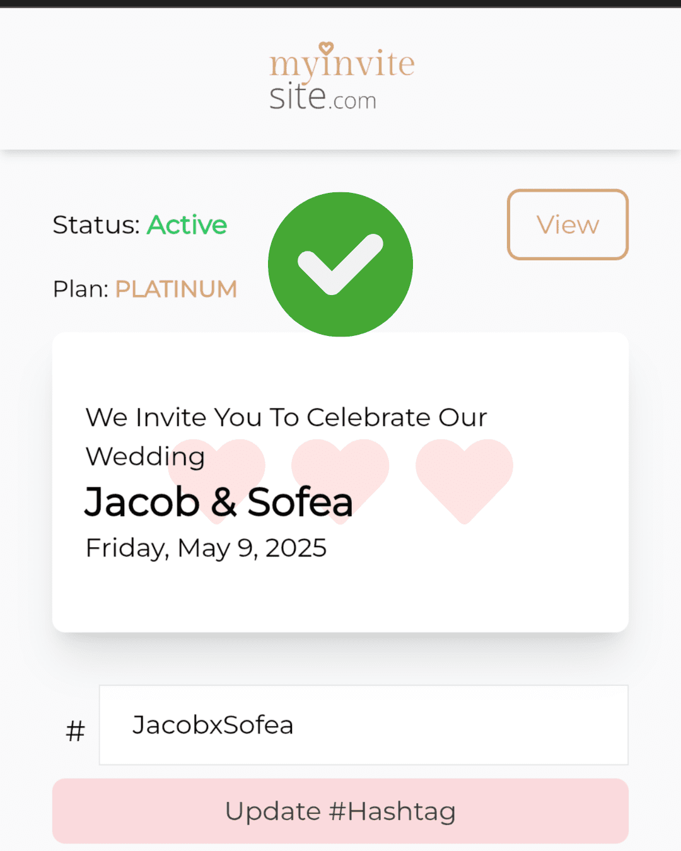Focus the JacobxSofea hashtag field
Viewport: 681px width, 851px height.
(363, 725)
